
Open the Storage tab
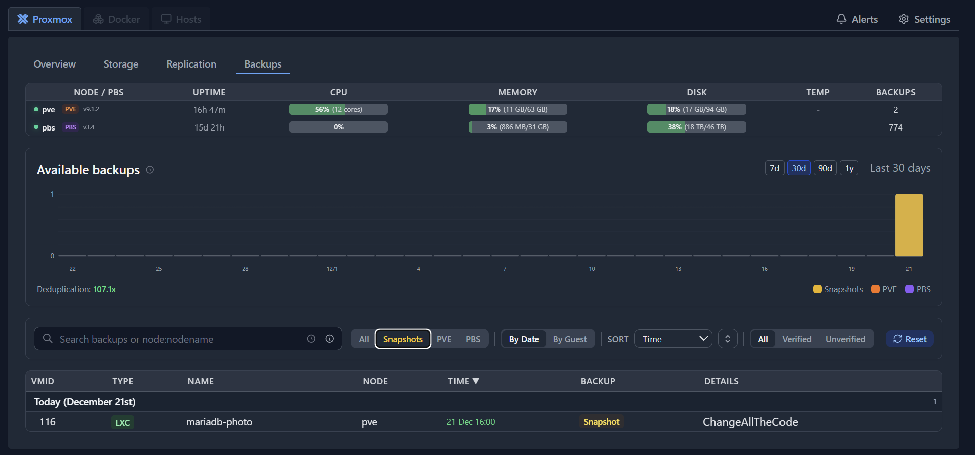coord(121,64)
